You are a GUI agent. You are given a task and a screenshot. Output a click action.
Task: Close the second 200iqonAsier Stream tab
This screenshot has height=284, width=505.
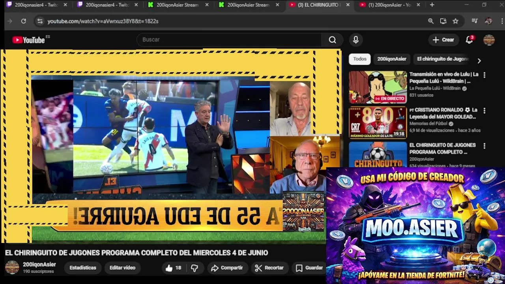pyautogui.click(x=277, y=5)
